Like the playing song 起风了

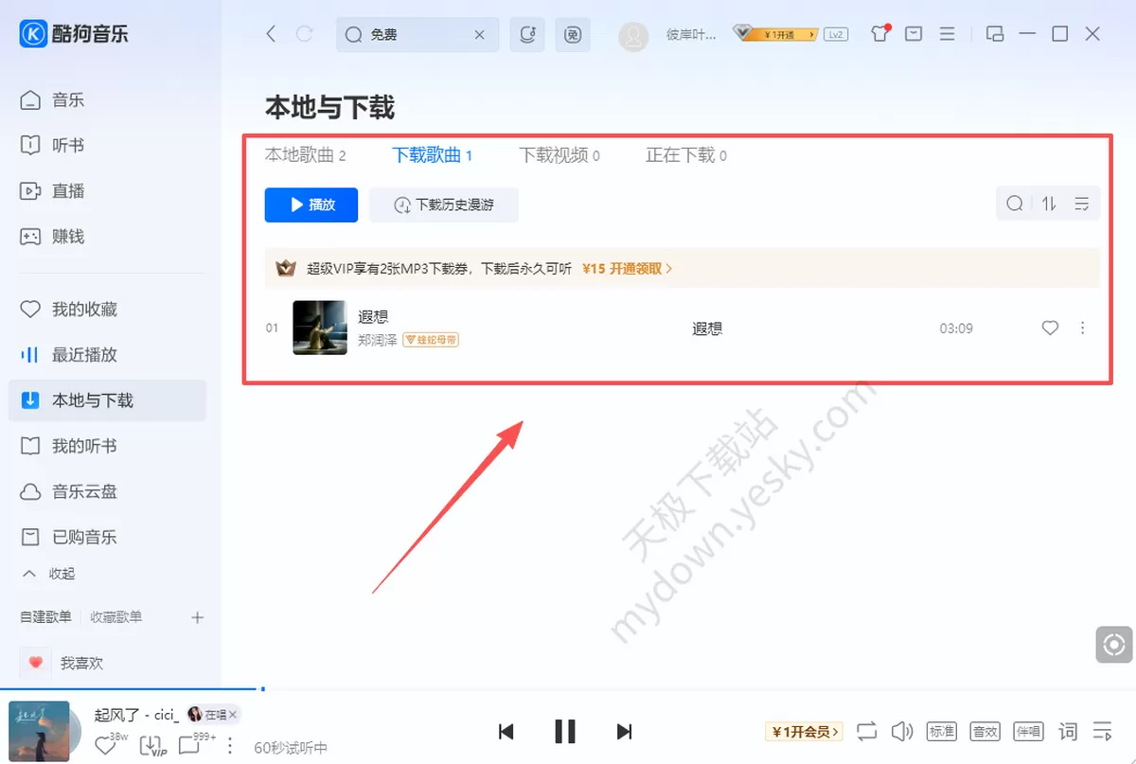point(105,746)
